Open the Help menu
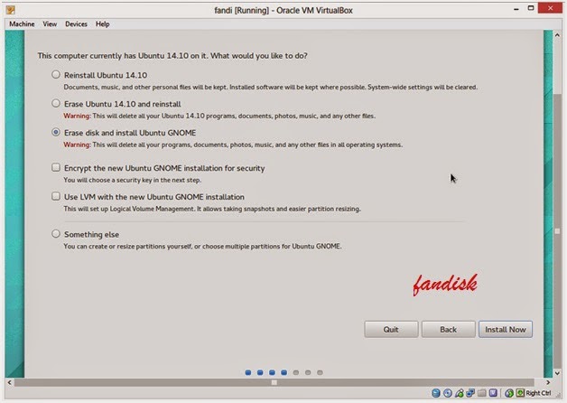Screen dimensions: 567x403 (103, 23)
